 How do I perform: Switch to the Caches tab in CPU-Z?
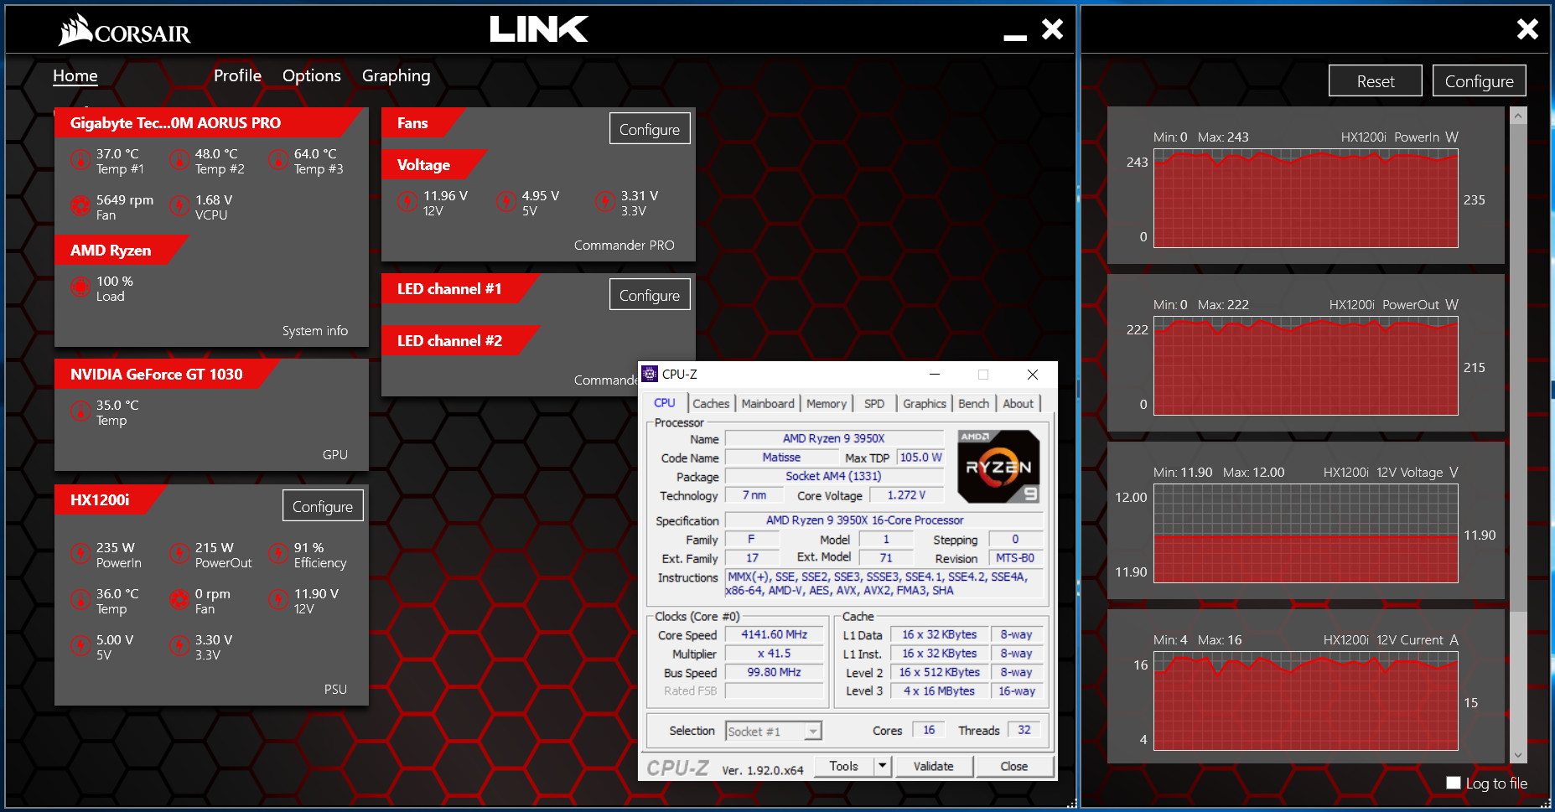[711, 403]
